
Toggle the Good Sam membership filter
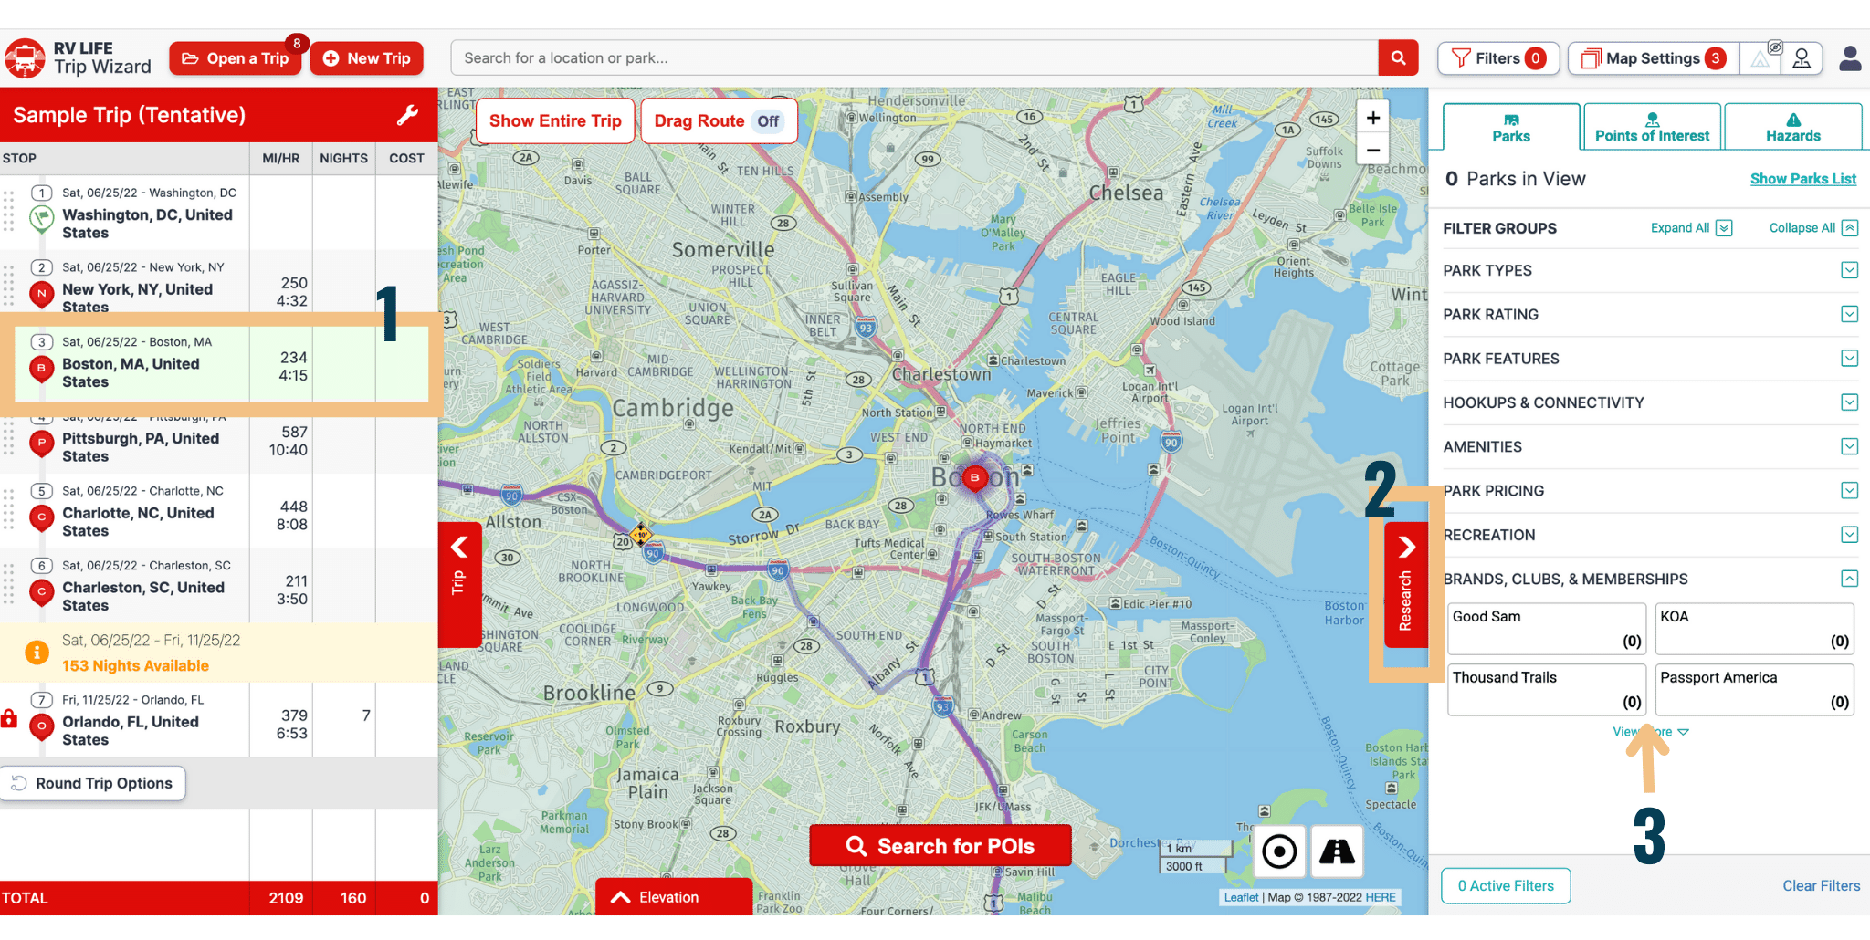(1546, 629)
